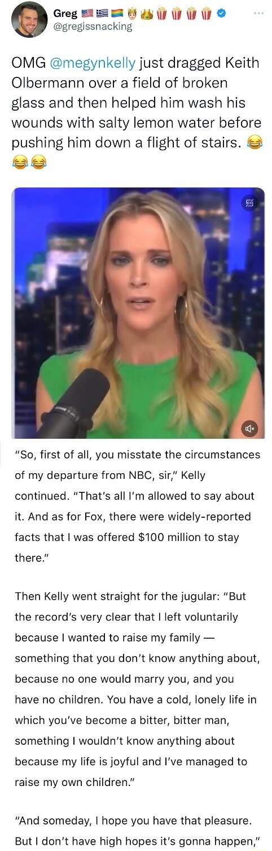Open Greg's profile avatar photo

pyautogui.click(x=29, y=19)
